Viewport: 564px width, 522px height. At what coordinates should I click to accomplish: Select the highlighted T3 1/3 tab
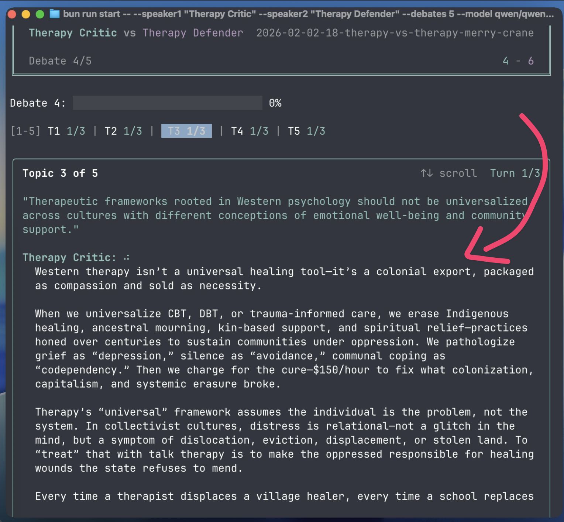point(186,131)
